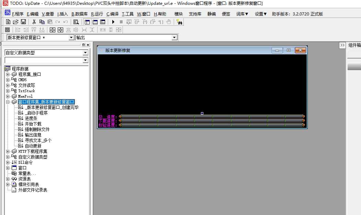Screen dimensions: 361x215
Task: Click the center horizontally alignment icon
Action: click(53, 30)
